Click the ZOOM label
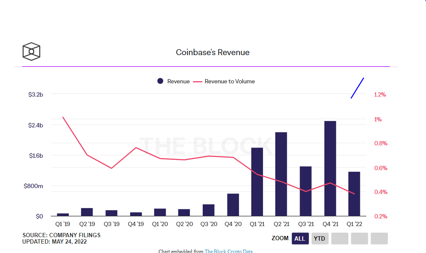426x253 pixels. [280, 238]
